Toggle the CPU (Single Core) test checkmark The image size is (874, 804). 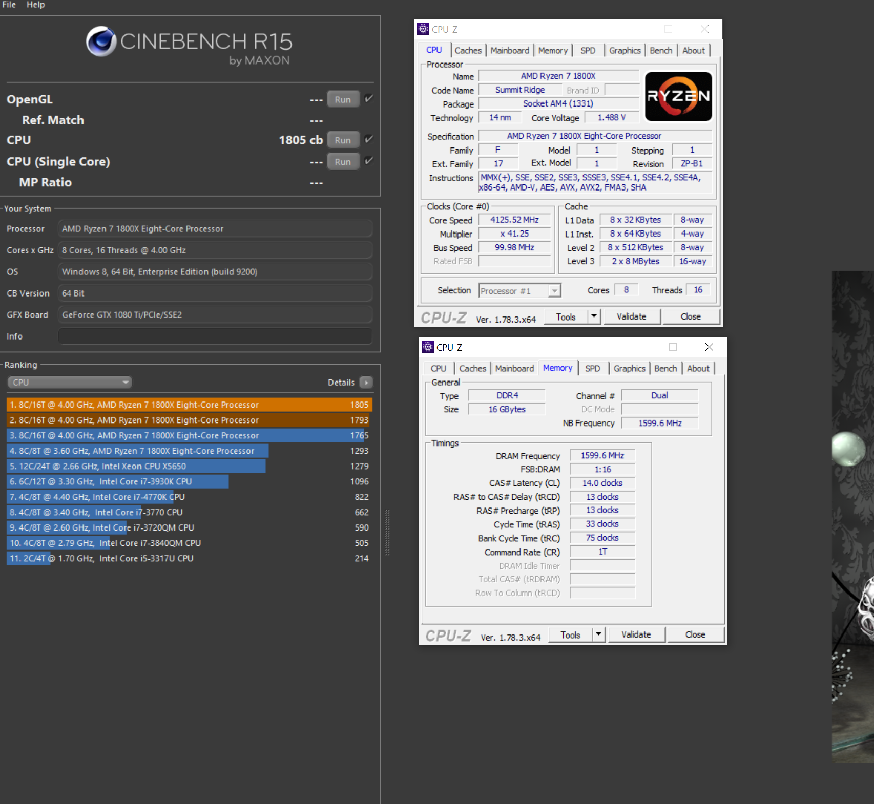pyautogui.click(x=368, y=161)
